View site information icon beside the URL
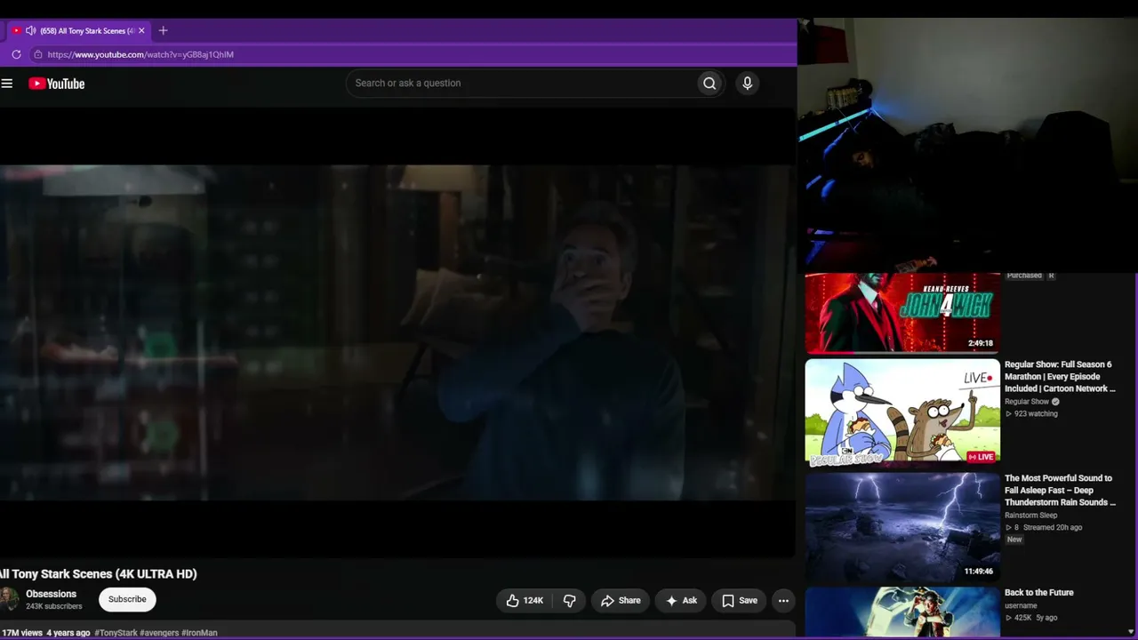Screen dimensions: 1138x640 coord(37,54)
